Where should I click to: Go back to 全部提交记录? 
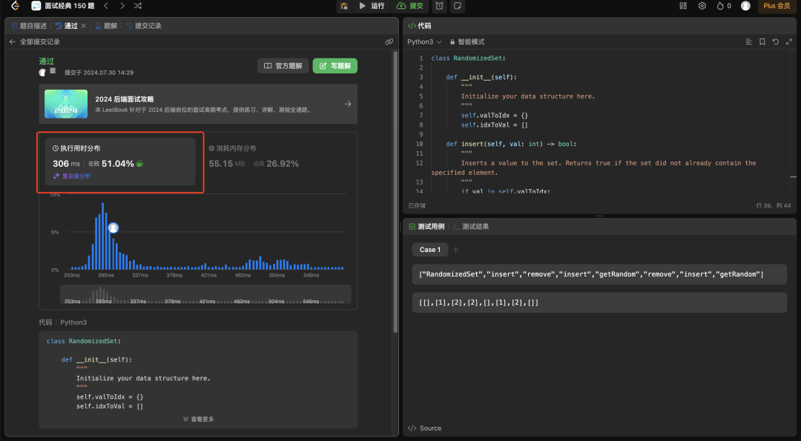[x=35, y=42]
